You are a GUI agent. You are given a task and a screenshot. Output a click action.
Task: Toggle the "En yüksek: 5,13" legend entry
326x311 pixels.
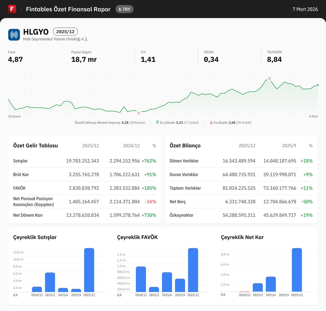tap(177, 122)
